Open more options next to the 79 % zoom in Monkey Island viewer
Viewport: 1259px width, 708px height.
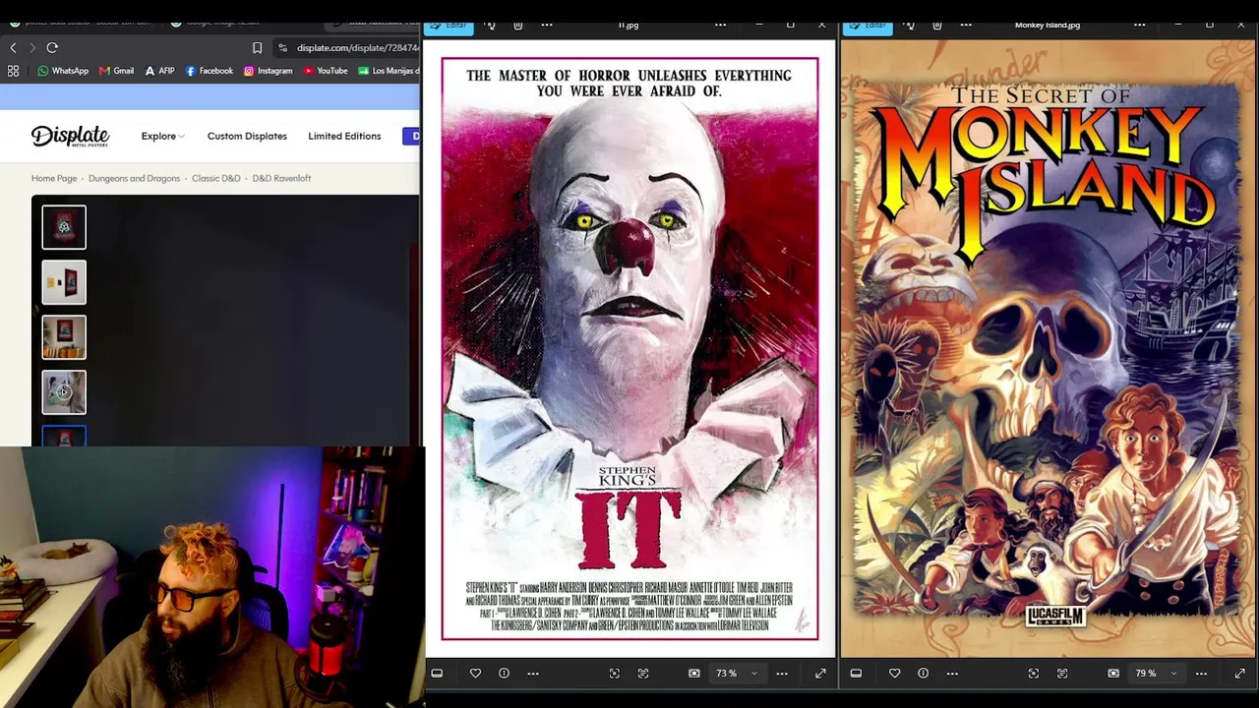(1201, 674)
